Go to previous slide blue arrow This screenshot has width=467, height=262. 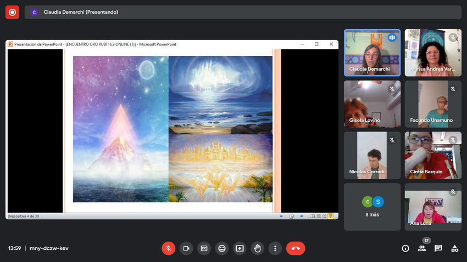click(x=281, y=217)
